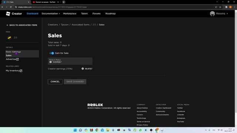Click the browser back arrow
Screen dimensions: 237x133
click(3, 7)
